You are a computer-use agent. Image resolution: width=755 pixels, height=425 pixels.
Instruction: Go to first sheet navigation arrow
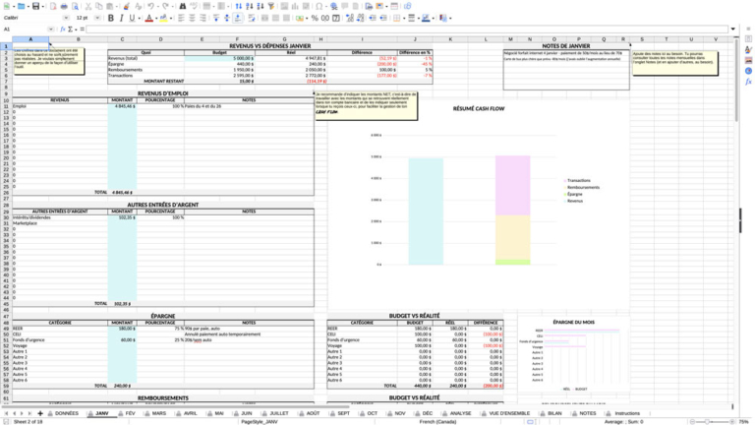(x=6, y=413)
